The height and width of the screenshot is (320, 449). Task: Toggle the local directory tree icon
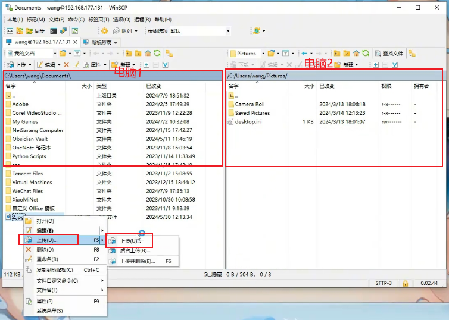[169, 54]
